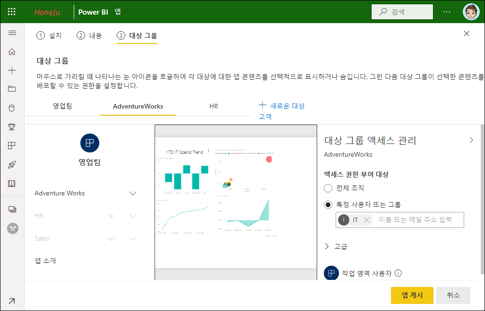Click the YTD IT Spend Trend report preview
Image resolution: width=485 pixels, height=311 pixels.
[x=236, y=202]
